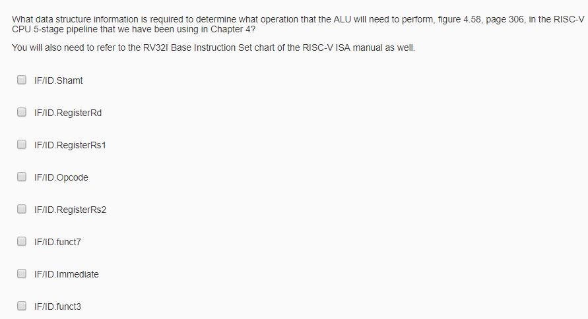
Task: Select the IF/ID.Opcode checkbox
Action: [x=21, y=177]
